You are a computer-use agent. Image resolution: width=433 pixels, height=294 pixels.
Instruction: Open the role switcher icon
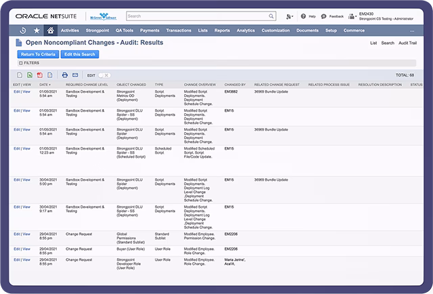pyautogui.click(x=352, y=16)
